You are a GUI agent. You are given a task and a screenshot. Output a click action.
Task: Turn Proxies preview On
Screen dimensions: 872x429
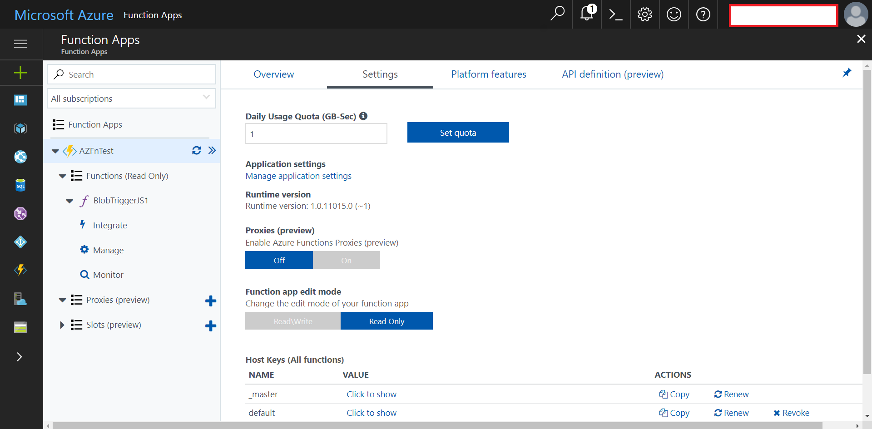point(347,260)
